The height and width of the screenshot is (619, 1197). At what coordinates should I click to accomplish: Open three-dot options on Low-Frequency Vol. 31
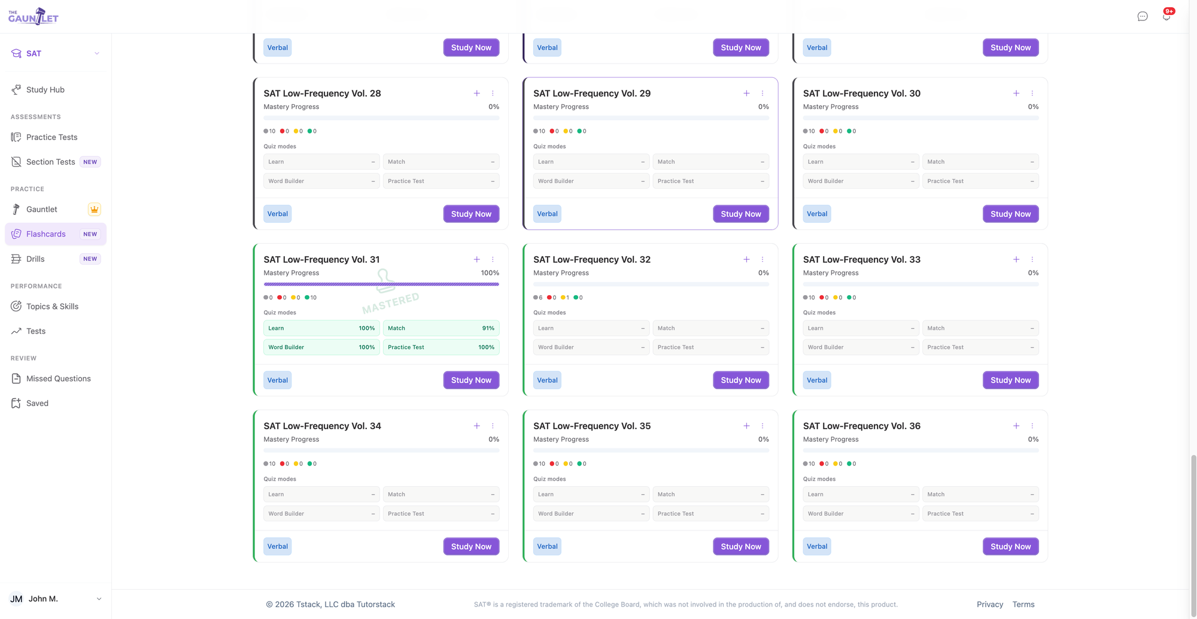click(493, 260)
